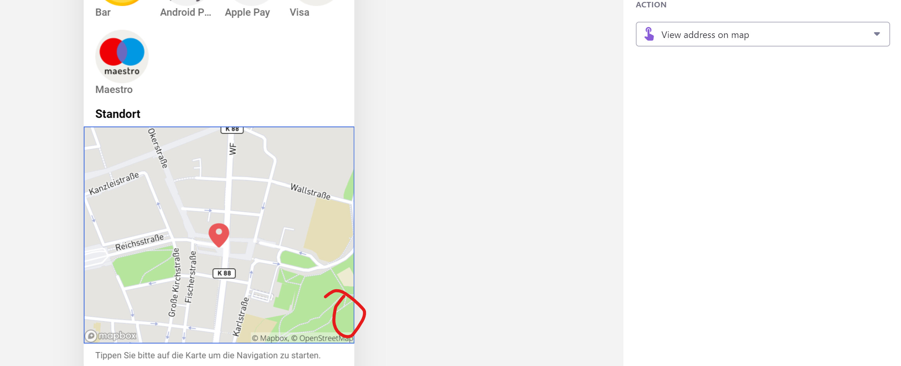Click the OpenStreetMap copyright link
This screenshot has width=901, height=366.
click(322, 338)
